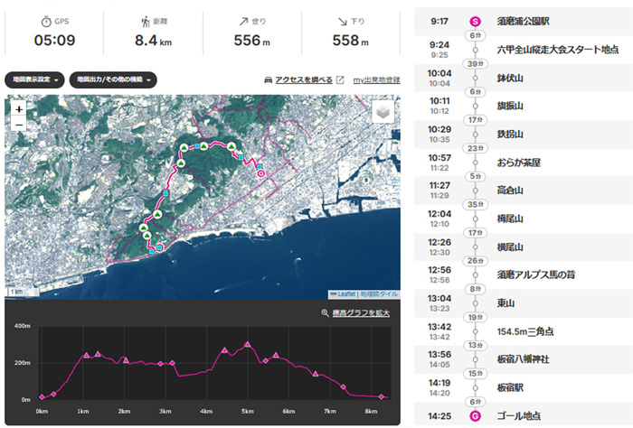Click the pink S start icon in timeline
The width and height of the screenshot is (633, 428).
pos(475,21)
